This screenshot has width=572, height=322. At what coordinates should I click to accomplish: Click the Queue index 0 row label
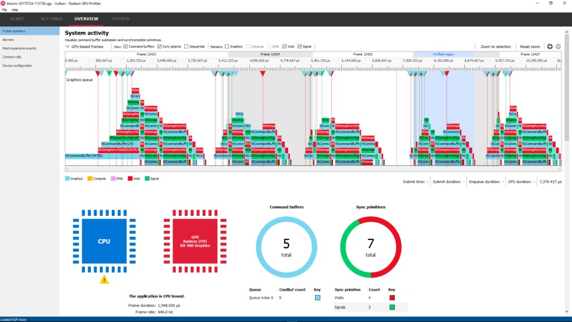point(261,298)
